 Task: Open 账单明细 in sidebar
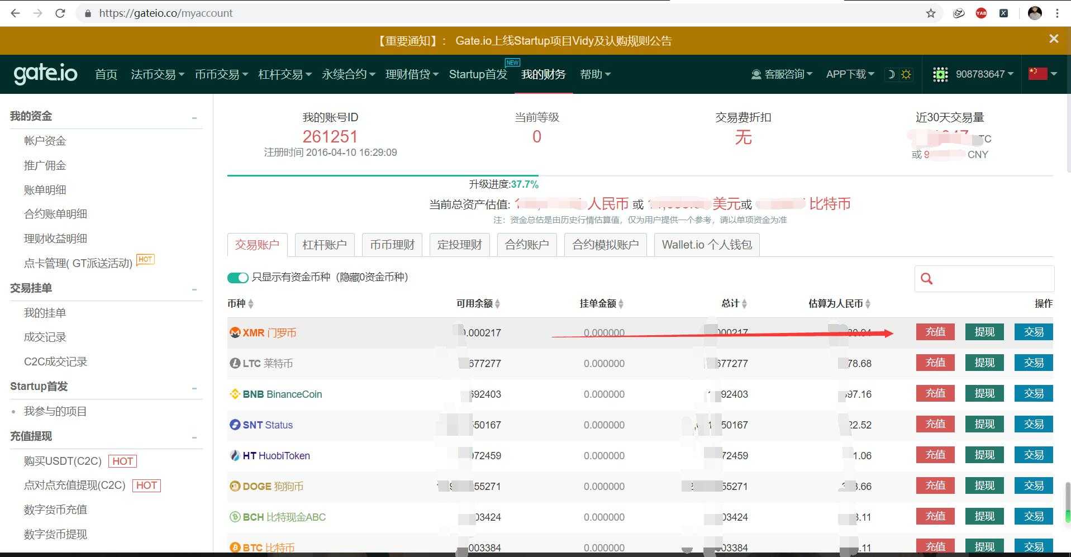tap(45, 190)
